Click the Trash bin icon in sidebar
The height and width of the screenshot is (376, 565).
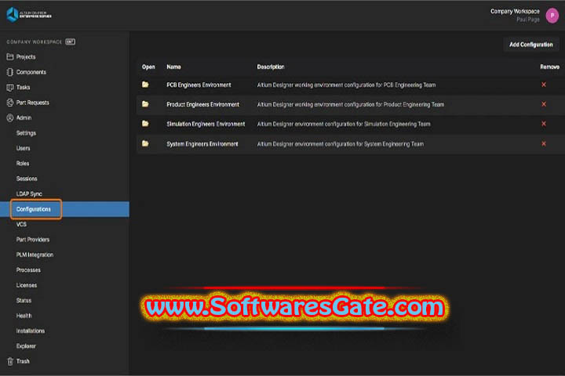pos(10,361)
